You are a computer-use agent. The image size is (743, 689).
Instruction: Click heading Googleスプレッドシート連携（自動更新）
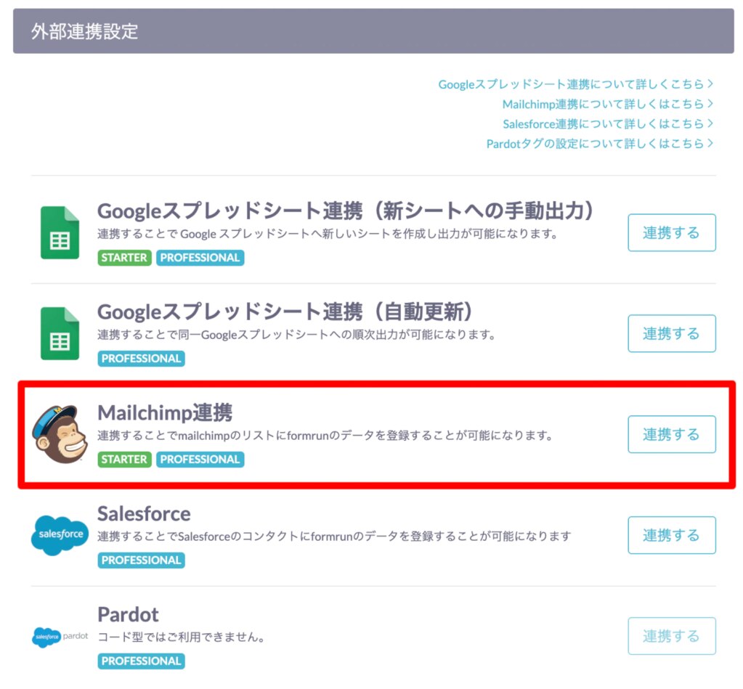click(285, 311)
